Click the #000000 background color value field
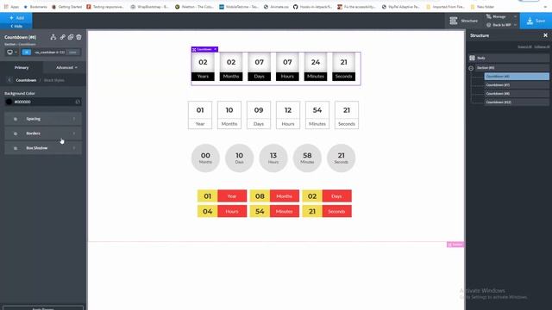Image resolution: width=552 pixels, height=310 pixels. tap(42, 102)
